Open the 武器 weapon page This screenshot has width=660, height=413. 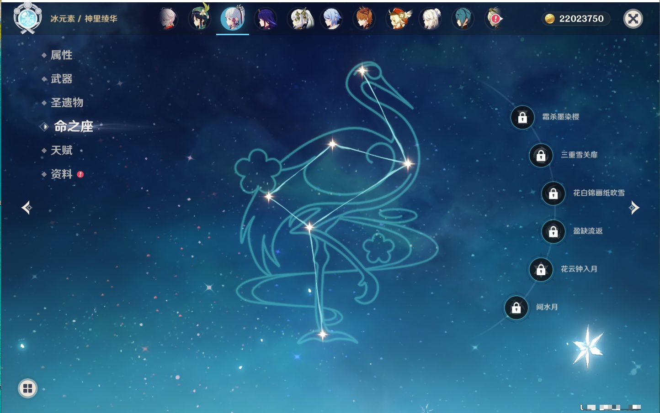(x=61, y=79)
